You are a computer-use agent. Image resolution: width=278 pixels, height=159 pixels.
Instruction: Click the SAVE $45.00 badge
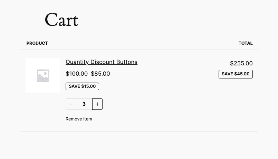tap(236, 74)
